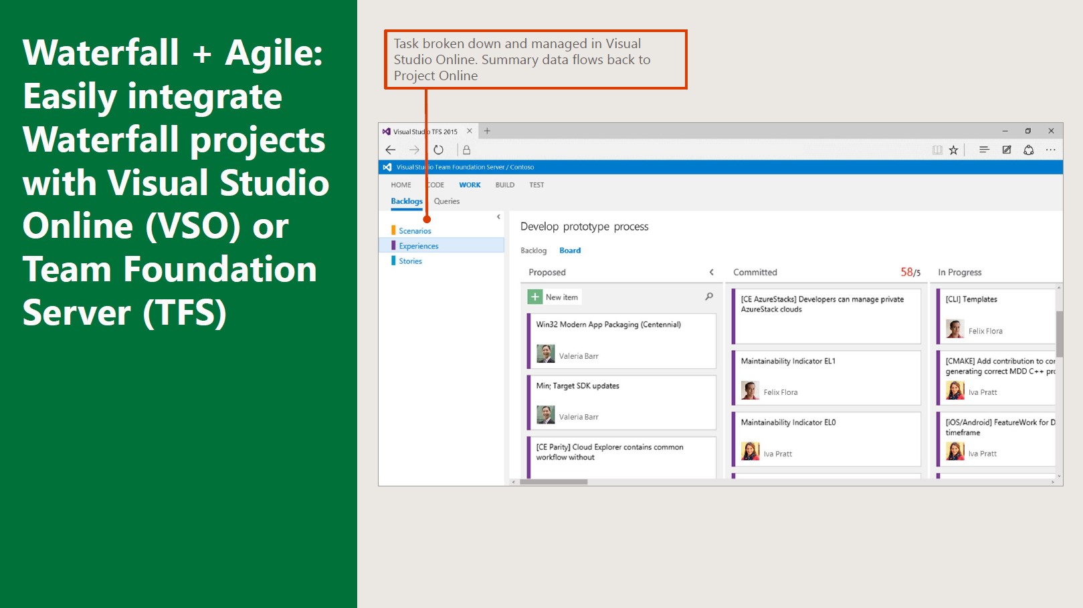The height and width of the screenshot is (608, 1083).
Task: Open Maintainability Indicator EL1 card
Action: click(826, 377)
